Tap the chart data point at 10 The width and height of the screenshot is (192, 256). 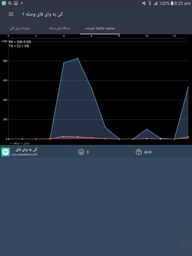pyautogui.click(x=147, y=129)
